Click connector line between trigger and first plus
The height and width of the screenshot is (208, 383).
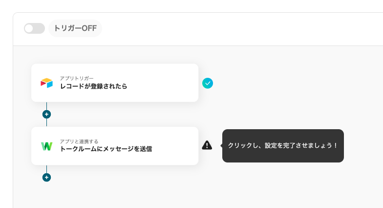tap(46, 106)
